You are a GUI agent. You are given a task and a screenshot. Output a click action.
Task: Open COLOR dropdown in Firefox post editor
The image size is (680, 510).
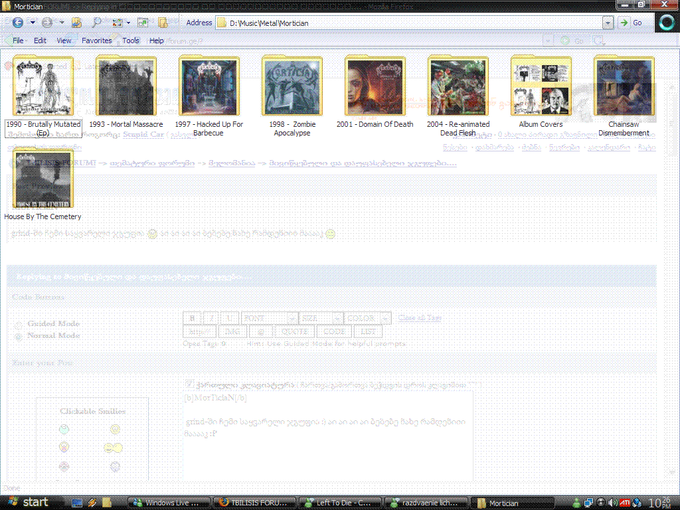tap(368, 318)
